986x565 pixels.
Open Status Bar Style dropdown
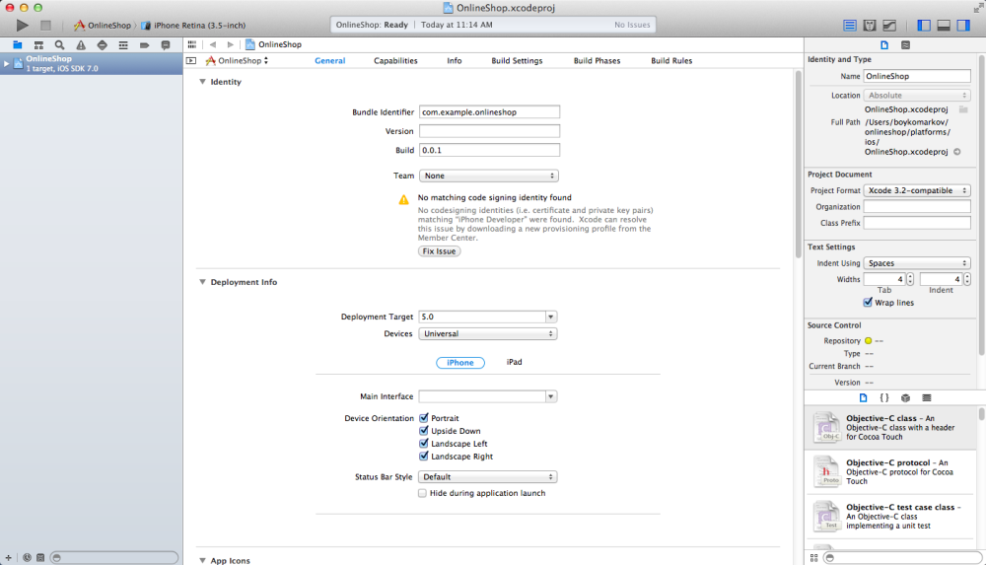tap(488, 477)
